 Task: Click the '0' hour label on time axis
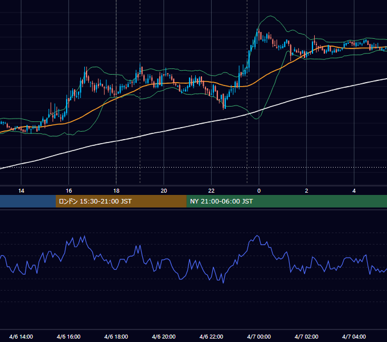(259, 191)
